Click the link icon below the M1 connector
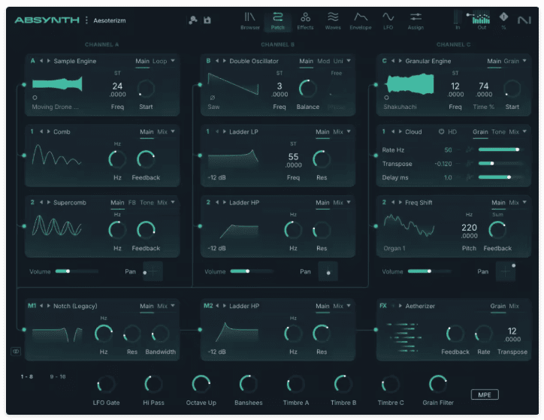Viewport: 544px width, 420px height. pyautogui.click(x=16, y=352)
